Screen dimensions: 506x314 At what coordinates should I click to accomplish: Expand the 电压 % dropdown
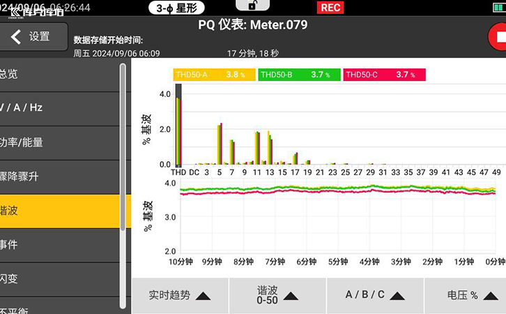click(x=466, y=296)
